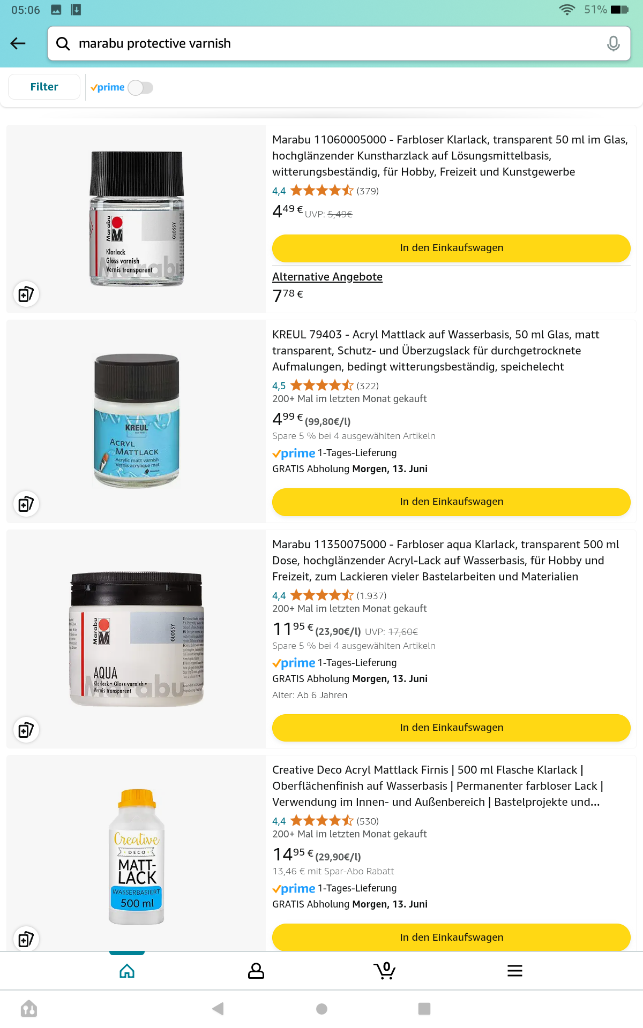Viewport: 643px width, 1028px height.
Task: Toggle the prime filter switch
Action: coord(140,87)
